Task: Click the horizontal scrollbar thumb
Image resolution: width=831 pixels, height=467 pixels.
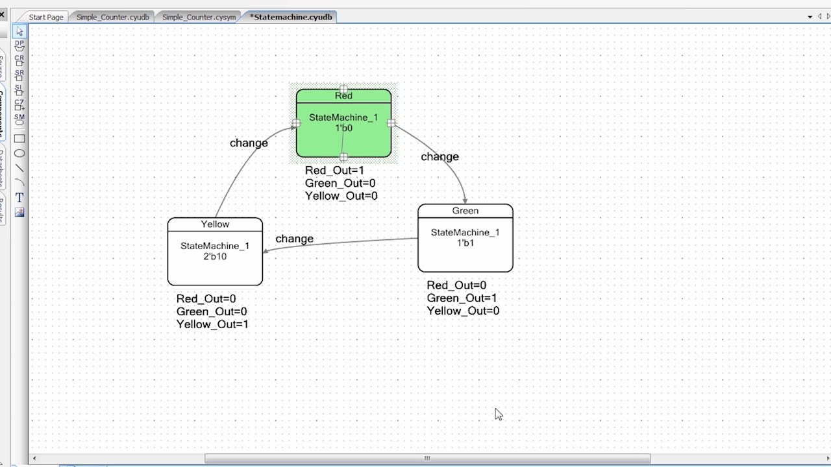Action: pos(427,459)
